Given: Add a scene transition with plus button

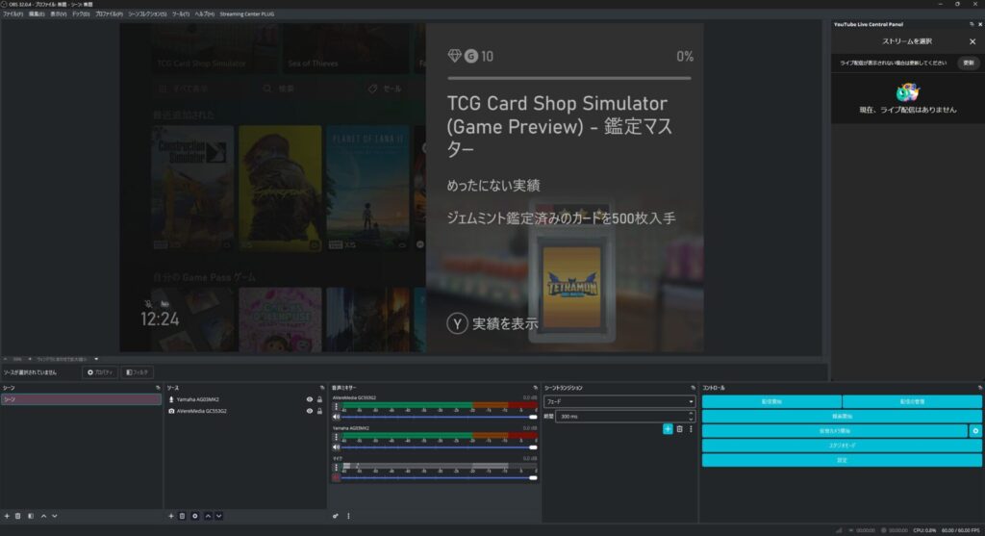Looking at the screenshot, I should (668, 429).
